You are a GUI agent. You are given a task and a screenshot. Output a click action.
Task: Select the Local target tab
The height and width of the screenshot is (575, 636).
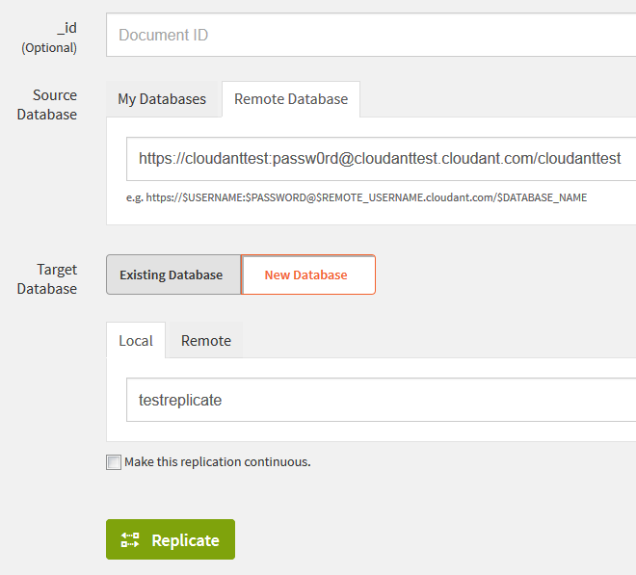click(x=136, y=340)
